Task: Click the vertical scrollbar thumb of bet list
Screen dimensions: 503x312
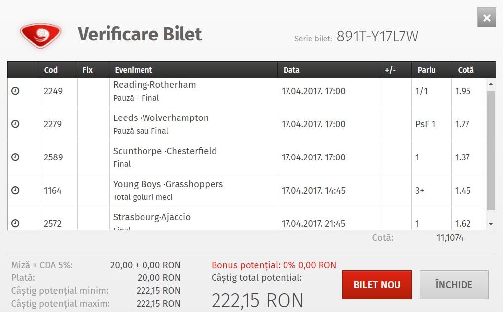Action: point(491,151)
